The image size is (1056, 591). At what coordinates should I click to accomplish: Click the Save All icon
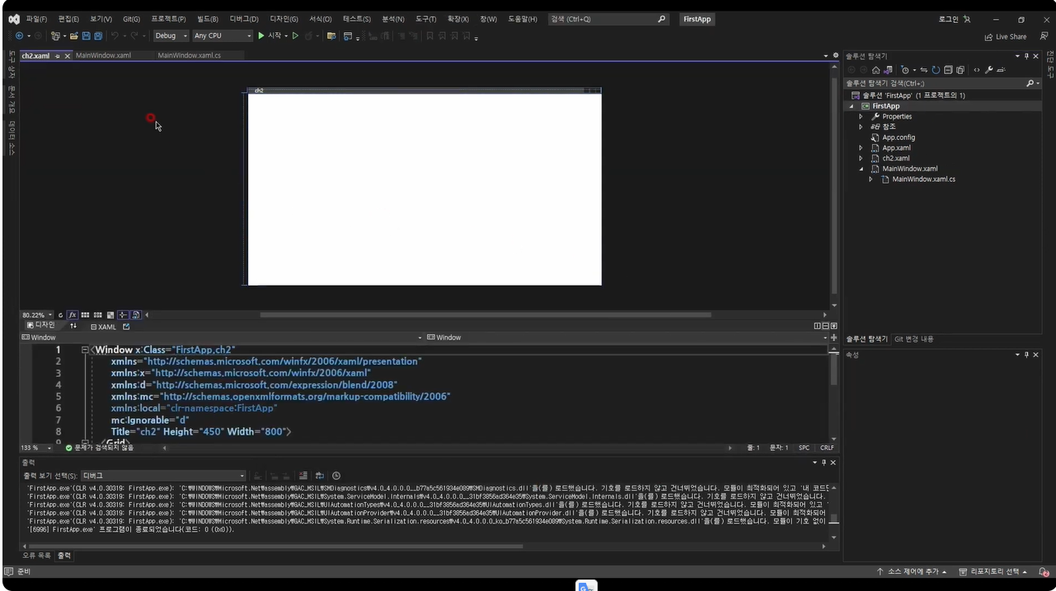(98, 36)
